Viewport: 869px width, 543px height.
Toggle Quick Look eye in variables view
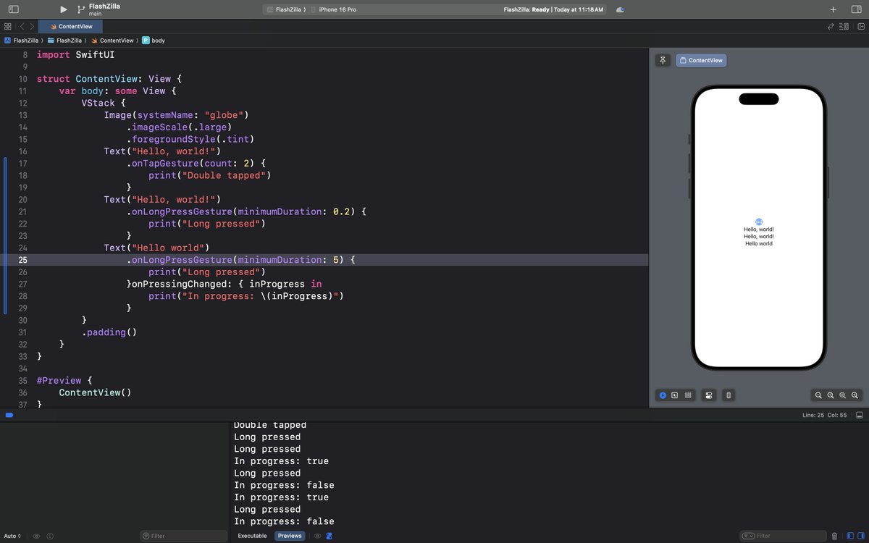pos(37,536)
